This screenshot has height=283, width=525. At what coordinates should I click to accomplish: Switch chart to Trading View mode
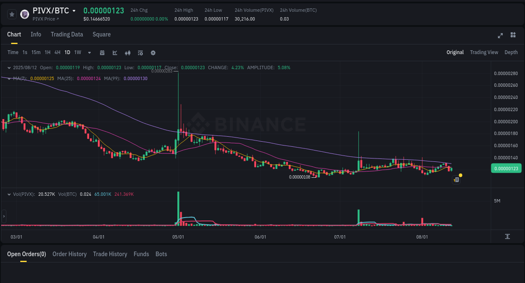tap(484, 52)
